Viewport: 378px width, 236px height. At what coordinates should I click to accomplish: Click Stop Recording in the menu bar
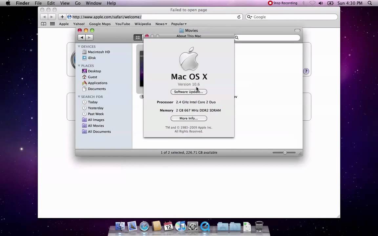click(x=283, y=3)
